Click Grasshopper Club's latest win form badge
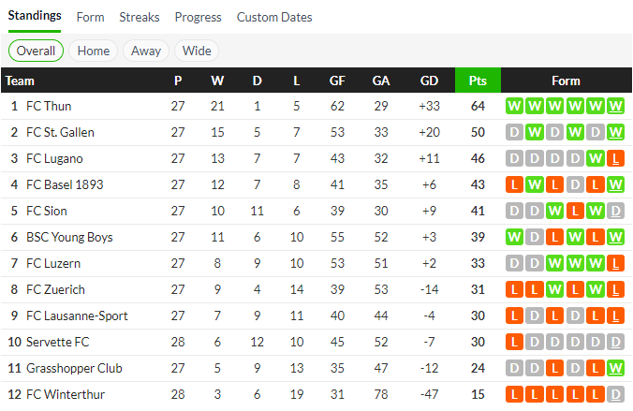This screenshot has height=411, width=633. tap(615, 368)
